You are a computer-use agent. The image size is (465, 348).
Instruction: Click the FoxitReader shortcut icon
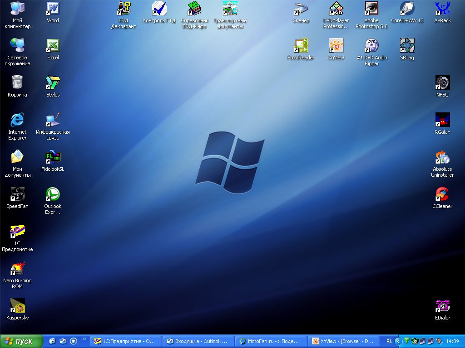301,49
